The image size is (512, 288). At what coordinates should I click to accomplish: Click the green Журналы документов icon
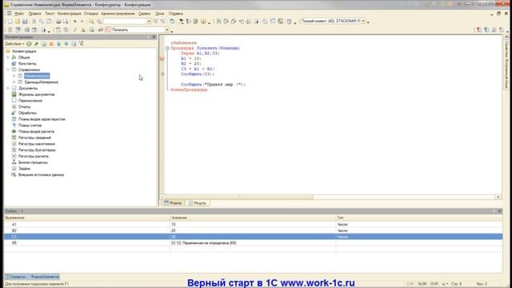click(x=14, y=94)
